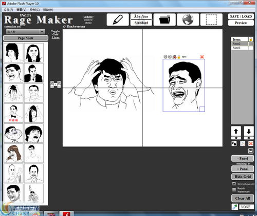Click the Hide Grid button
The height and width of the screenshot is (216, 257).
coord(243,177)
